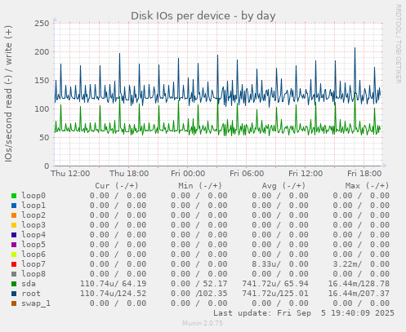Click sda max value 16.44m/128.78
The height and width of the screenshot is (332, 406).
pyautogui.click(x=359, y=284)
